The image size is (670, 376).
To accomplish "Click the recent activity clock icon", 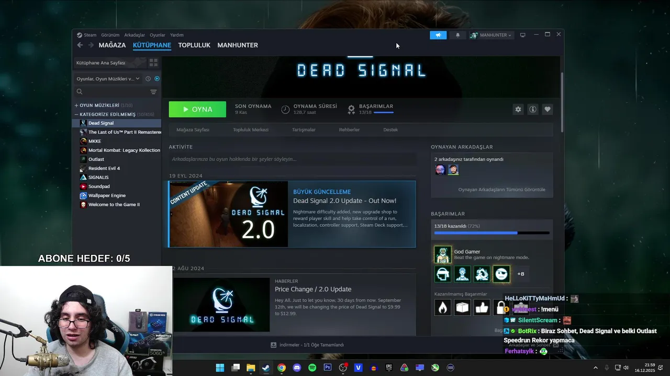I will (x=148, y=79).
